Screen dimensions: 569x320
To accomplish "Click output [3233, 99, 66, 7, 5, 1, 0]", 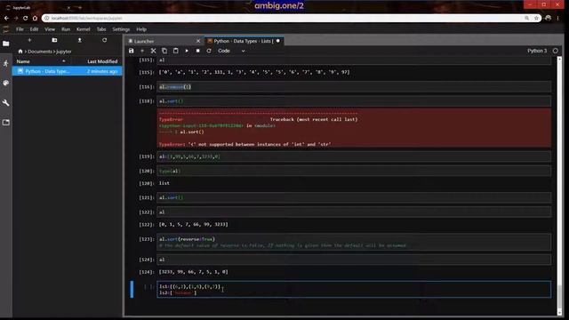I will pyautogui.click(x=194, y=272).
